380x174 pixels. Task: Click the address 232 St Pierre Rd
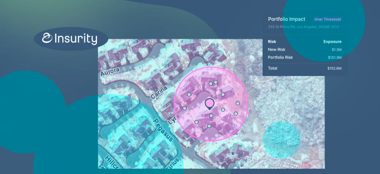304,27
